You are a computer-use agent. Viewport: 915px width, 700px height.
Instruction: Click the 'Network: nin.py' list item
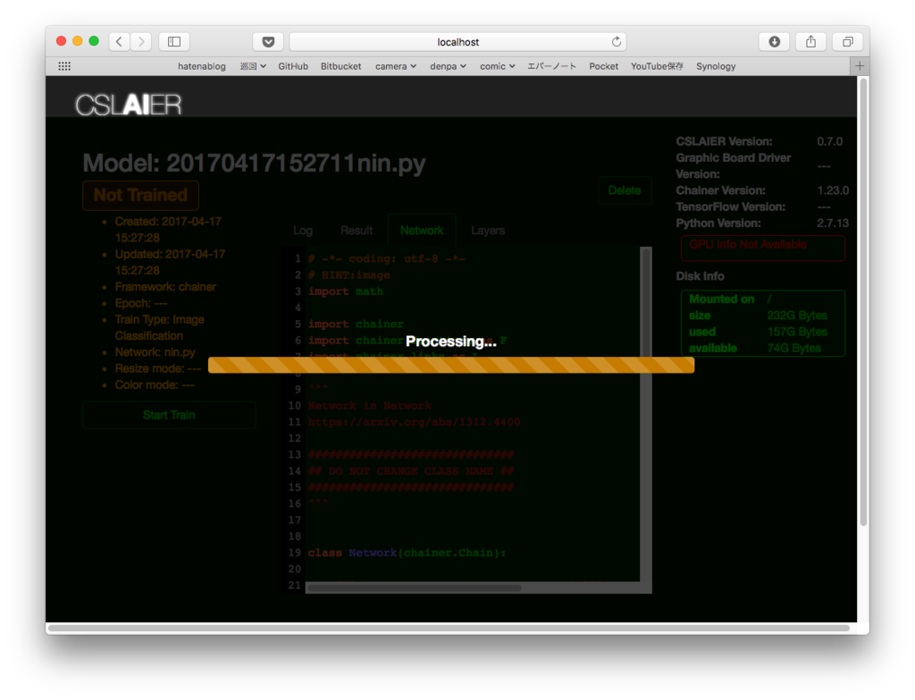(x=155, y=352)
